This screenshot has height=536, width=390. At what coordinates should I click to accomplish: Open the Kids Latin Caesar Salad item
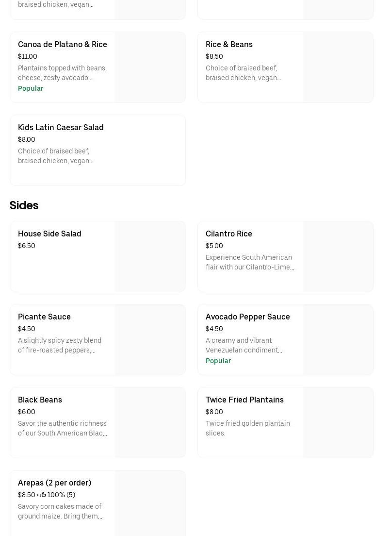pos(61,128)
